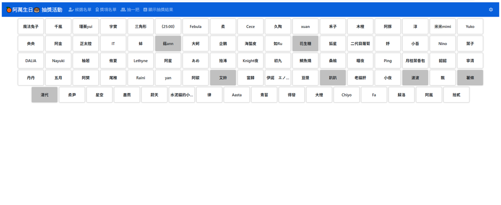Select the Febula card
This screenshot has height=205, width=501.
tap(196, 26)
